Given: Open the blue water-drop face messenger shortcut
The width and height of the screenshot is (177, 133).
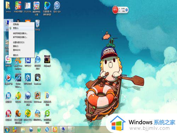Looking at the screenshot, I should pos(38,62).
